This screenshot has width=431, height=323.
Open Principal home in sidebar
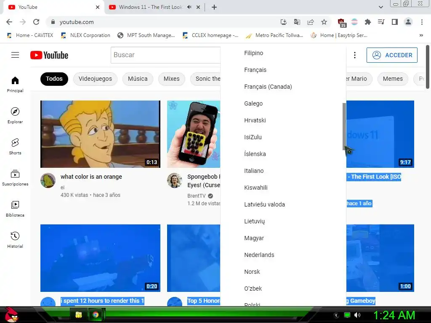tap(15, 84)
